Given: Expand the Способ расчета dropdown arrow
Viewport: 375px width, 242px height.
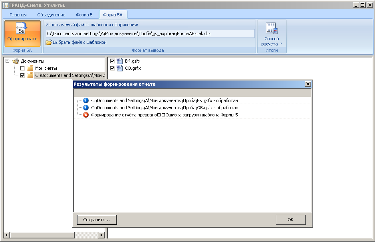Looking at the screenshot, I should click(281, 43).
